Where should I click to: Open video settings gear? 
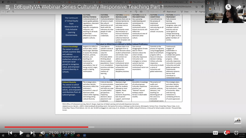click(x=225, y=133)
